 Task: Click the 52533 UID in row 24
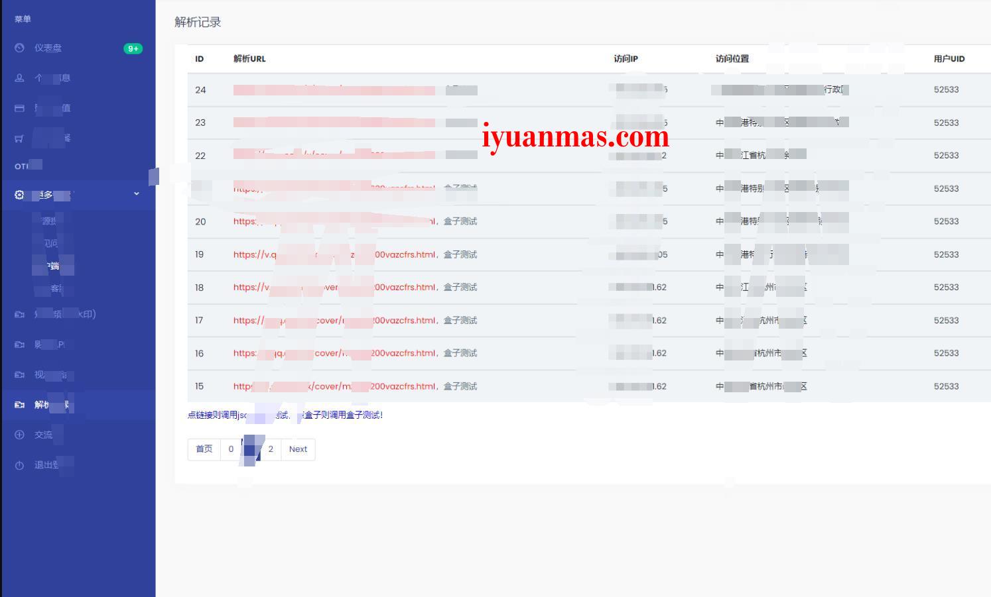tap(946, 90)
